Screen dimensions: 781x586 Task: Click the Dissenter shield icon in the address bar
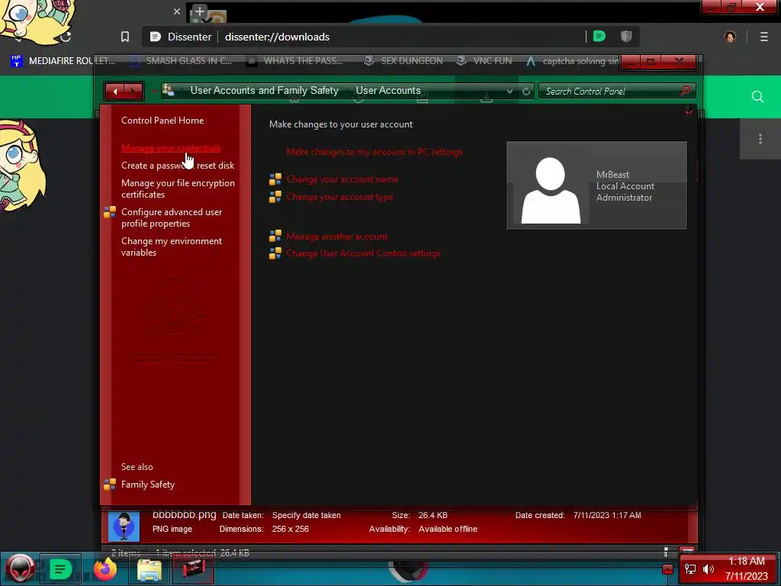[626, 37]
